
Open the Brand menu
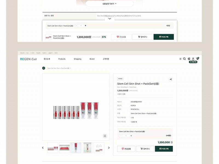92,59
